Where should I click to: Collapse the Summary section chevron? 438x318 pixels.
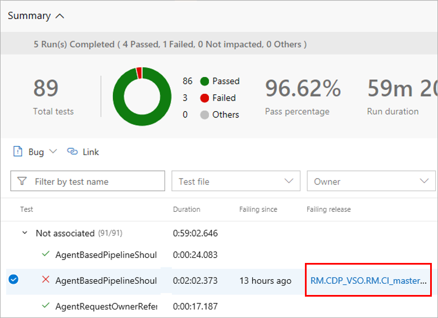pyautogui.click(x=60, y=16)
